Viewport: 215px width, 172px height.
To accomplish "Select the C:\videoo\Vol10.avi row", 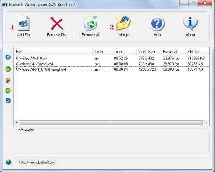I will (112, 58).
